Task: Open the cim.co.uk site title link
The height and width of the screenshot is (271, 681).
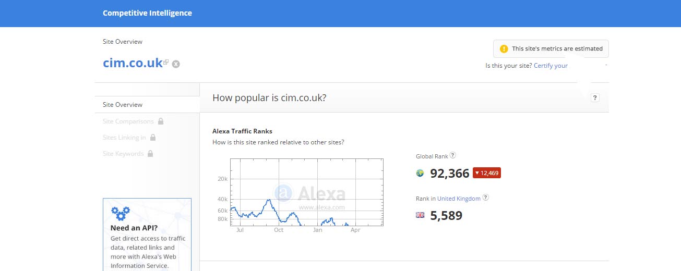Action: [133, 63]
